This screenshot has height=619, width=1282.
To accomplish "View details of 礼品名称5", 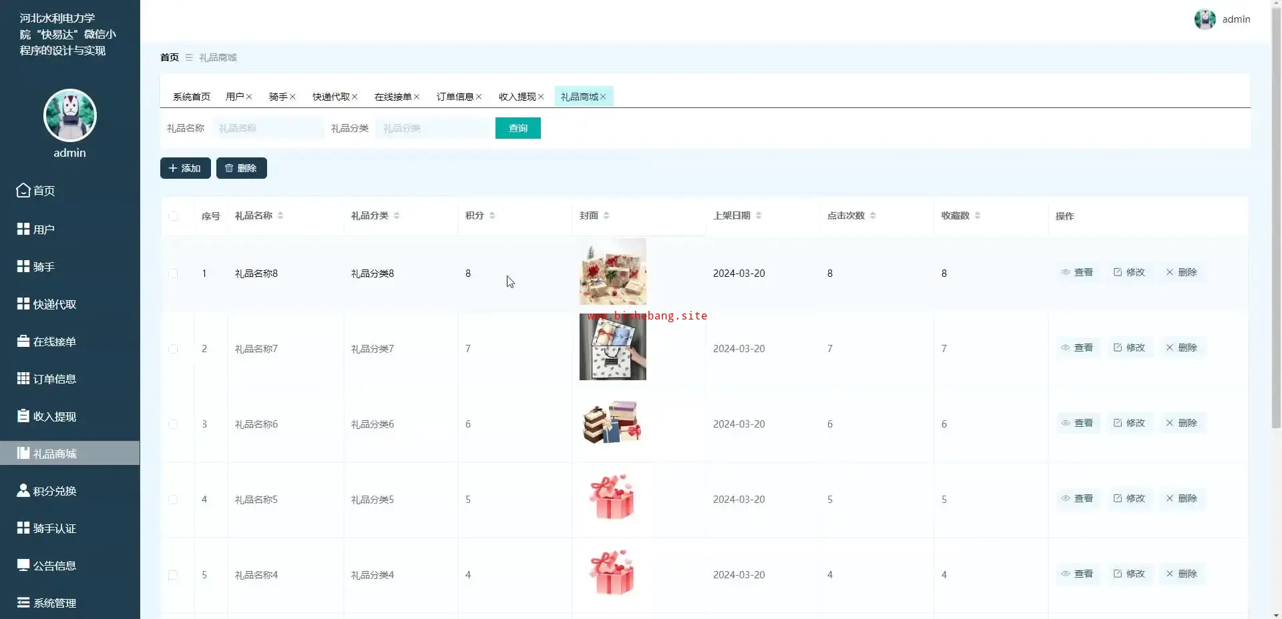I will point(1077,498).
